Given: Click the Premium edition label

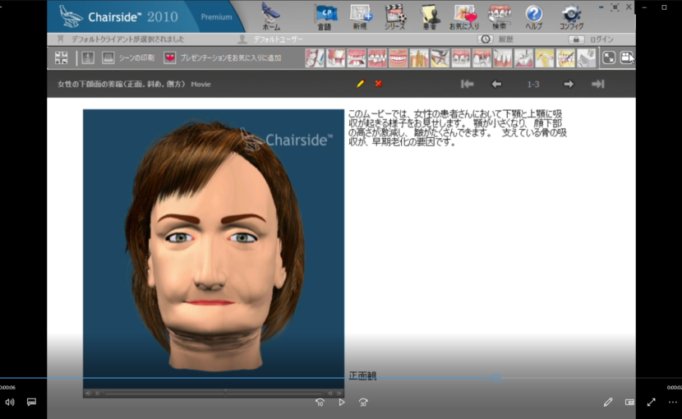Looking at the screenshot, I should coord(216,17).
